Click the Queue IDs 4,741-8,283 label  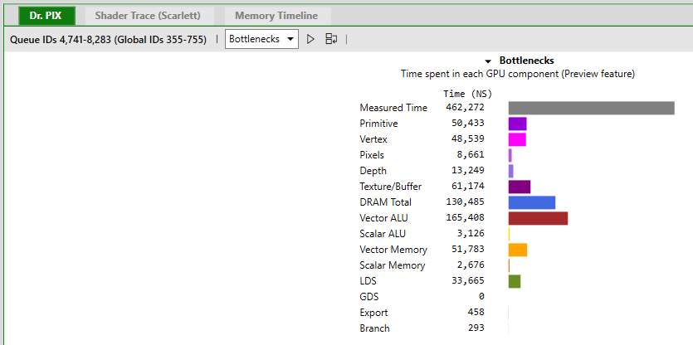[108, 39]
